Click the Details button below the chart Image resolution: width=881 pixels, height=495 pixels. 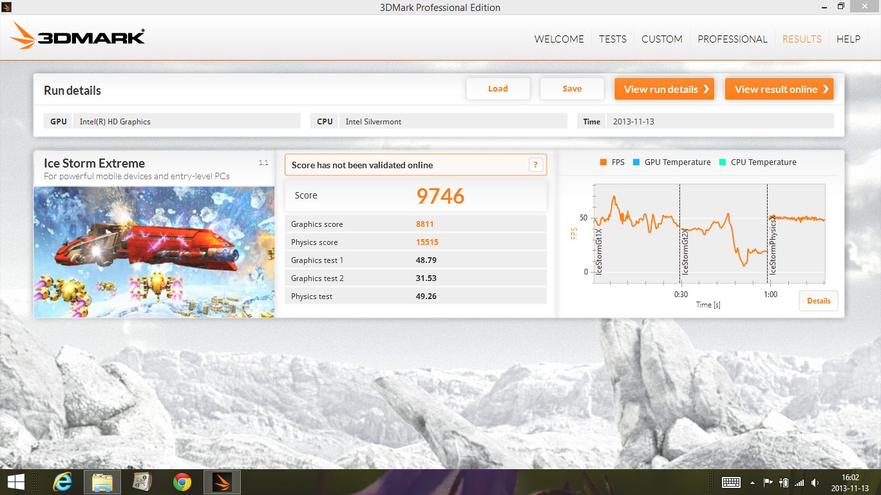819,301
